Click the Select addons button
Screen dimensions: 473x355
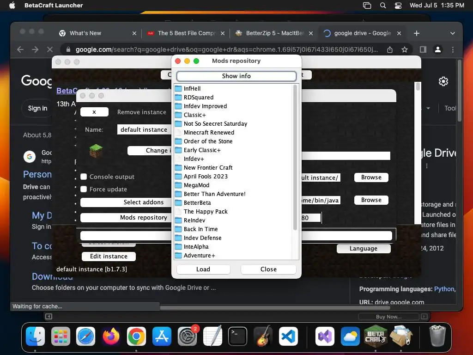126,202
